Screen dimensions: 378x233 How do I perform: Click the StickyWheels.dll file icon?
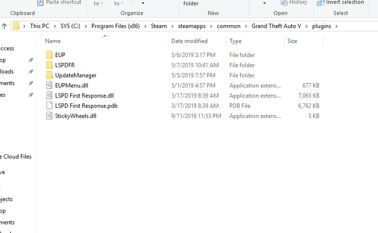(x=49, y=116)
